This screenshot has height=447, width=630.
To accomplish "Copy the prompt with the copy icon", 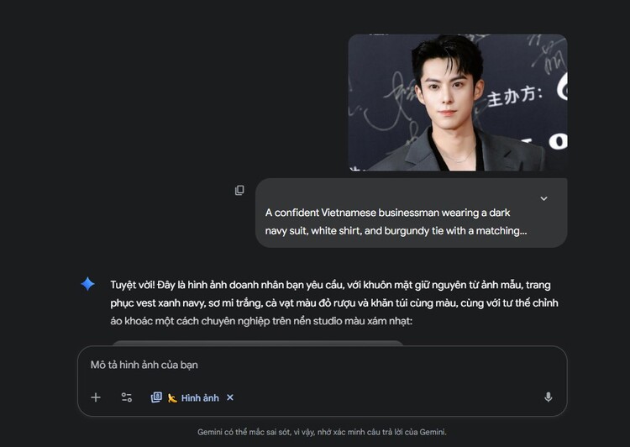I will point(239,190).
